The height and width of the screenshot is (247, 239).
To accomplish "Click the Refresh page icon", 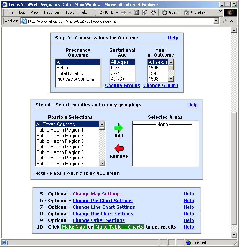I will click(x=145, y=13).
